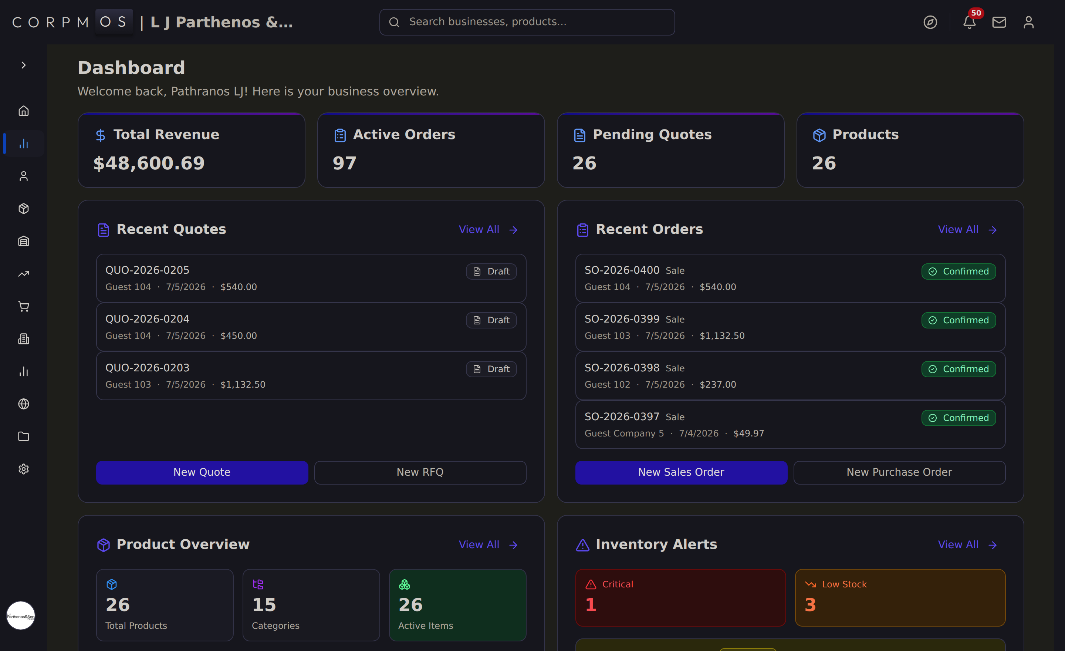
Task: Select the active Dashboard bar-chart sidebar icon
Action: [x=23, y=144]
